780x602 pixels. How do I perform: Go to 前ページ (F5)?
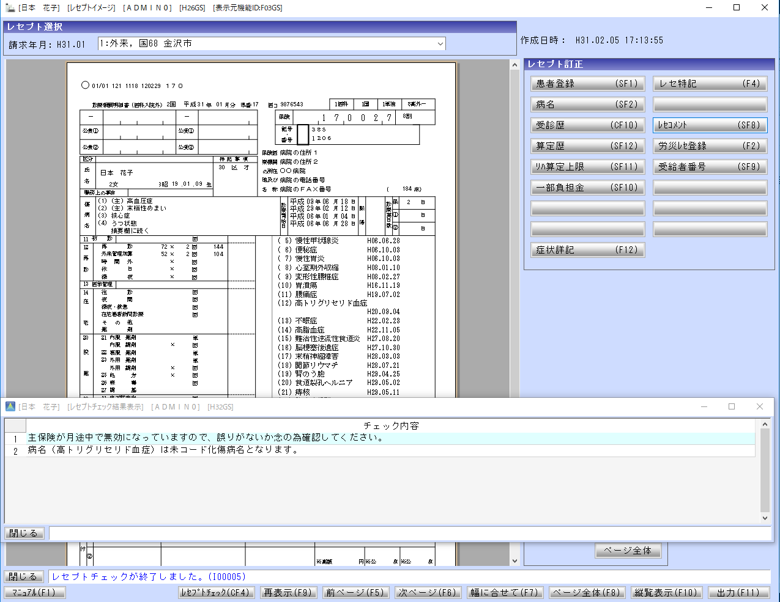click(355, 592)
